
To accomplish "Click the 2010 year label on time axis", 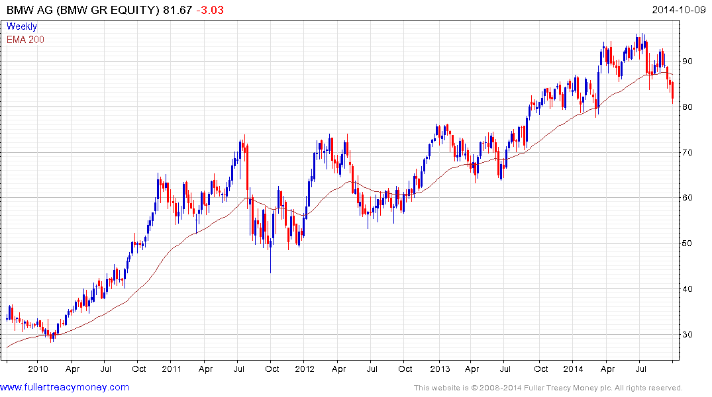I will coord(38,369).
